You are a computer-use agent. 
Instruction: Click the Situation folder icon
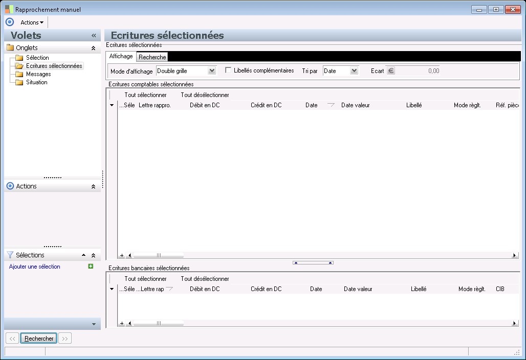click(19, 82)
